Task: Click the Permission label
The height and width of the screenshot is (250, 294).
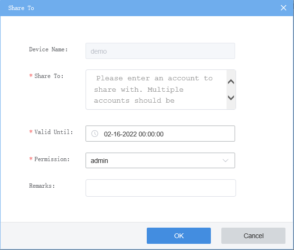Action: (x=52, y=159)
